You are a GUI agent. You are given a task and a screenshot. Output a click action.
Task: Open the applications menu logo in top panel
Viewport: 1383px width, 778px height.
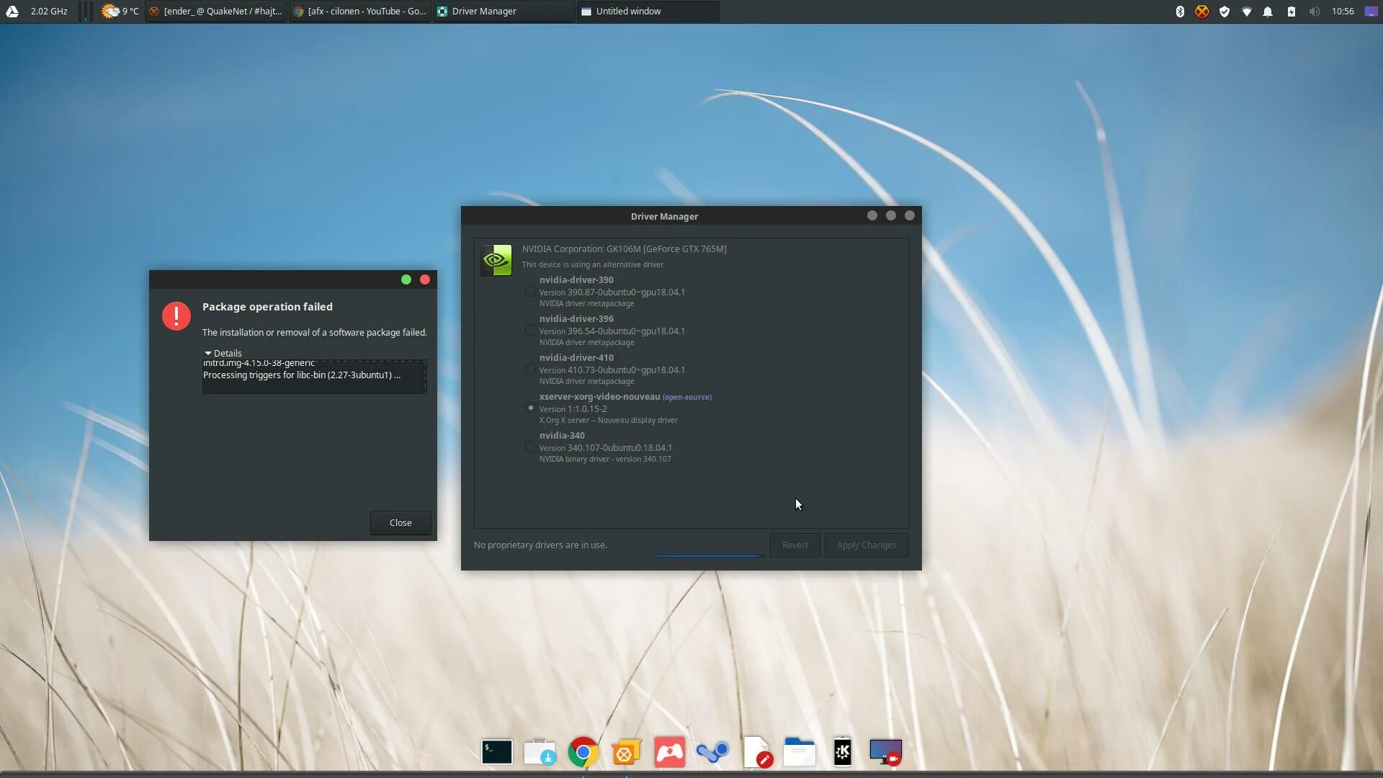point(12,12)
